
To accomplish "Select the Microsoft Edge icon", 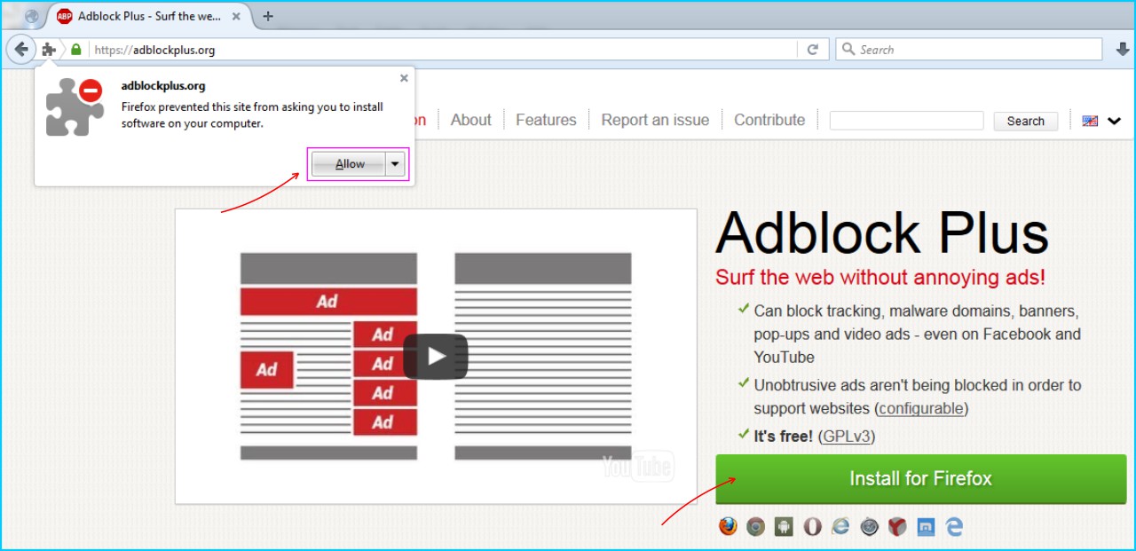I will coord(954,526).
